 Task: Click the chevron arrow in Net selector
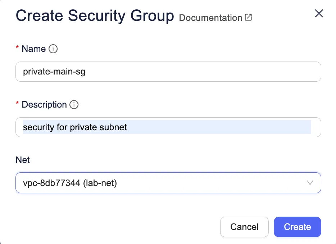tap(310, 183)
